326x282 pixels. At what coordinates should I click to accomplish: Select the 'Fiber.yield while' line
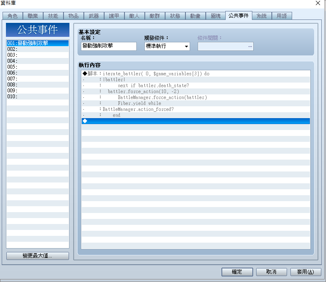point(196,103)
